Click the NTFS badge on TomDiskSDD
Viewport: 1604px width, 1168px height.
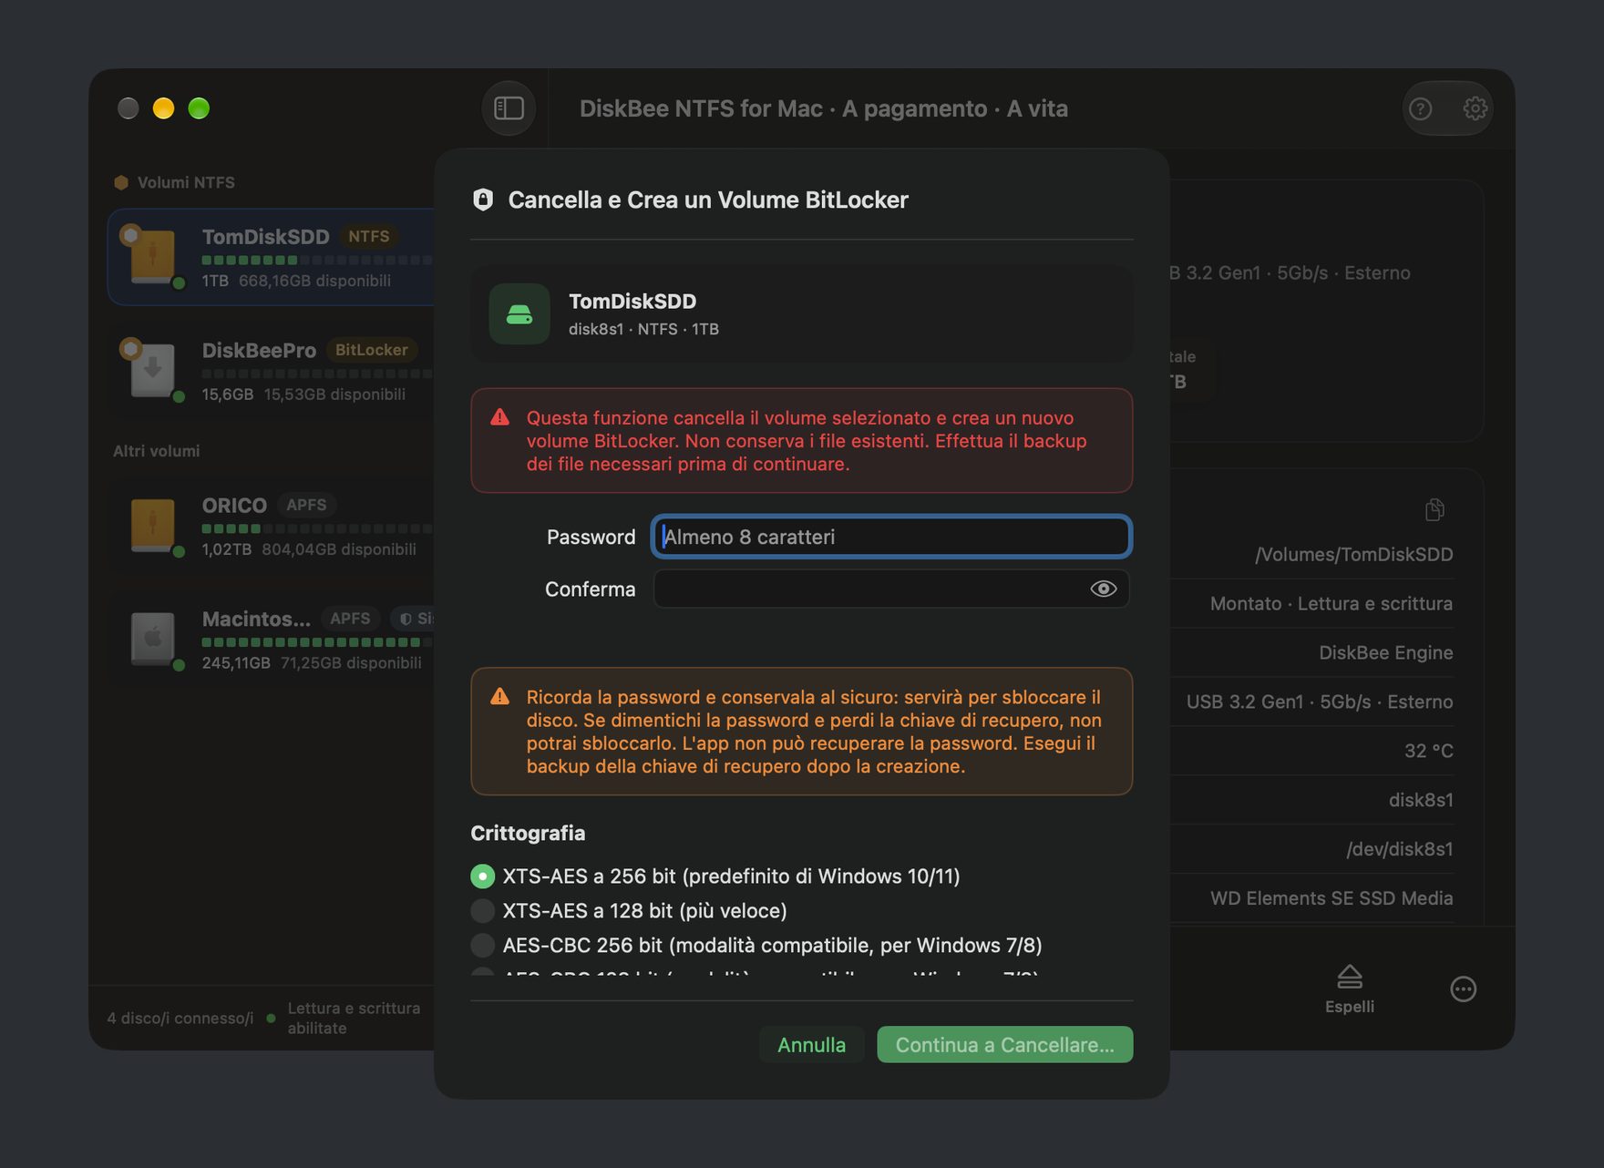tap(368, 236)
